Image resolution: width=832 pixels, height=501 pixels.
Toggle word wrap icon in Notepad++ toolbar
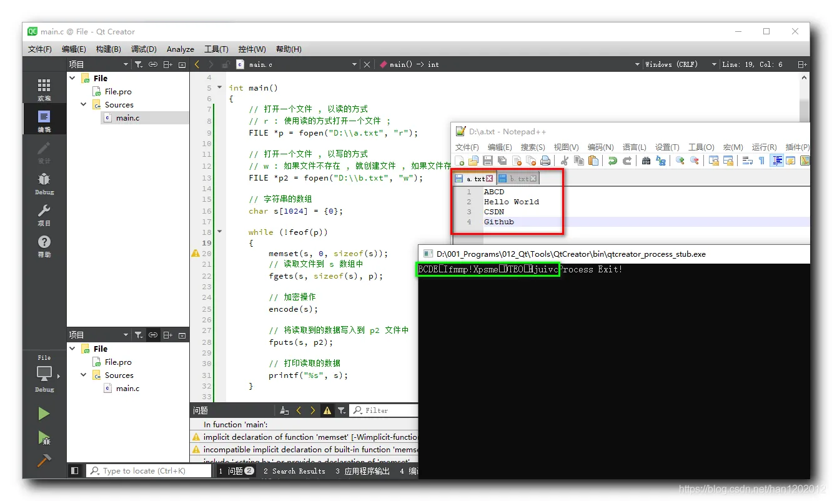747,161
